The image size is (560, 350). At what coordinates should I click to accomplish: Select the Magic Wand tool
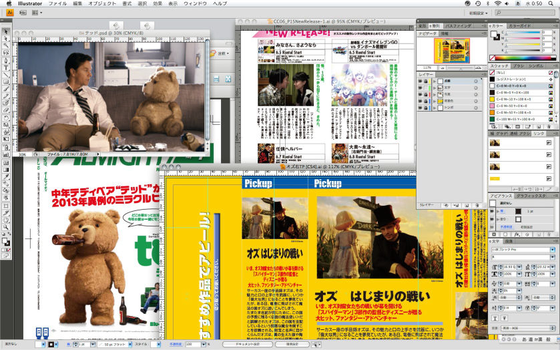point(6,46)
